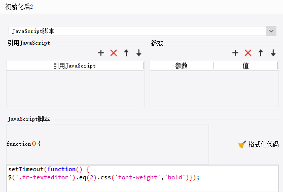Click the font-weight bold code line
Viewport: 283px width, 192px height.
103,178
